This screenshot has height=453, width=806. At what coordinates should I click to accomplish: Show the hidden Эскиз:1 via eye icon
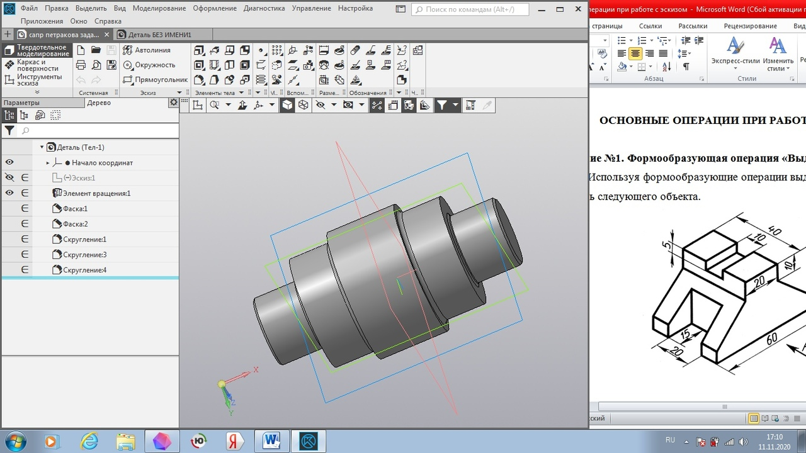coord(9,178)
